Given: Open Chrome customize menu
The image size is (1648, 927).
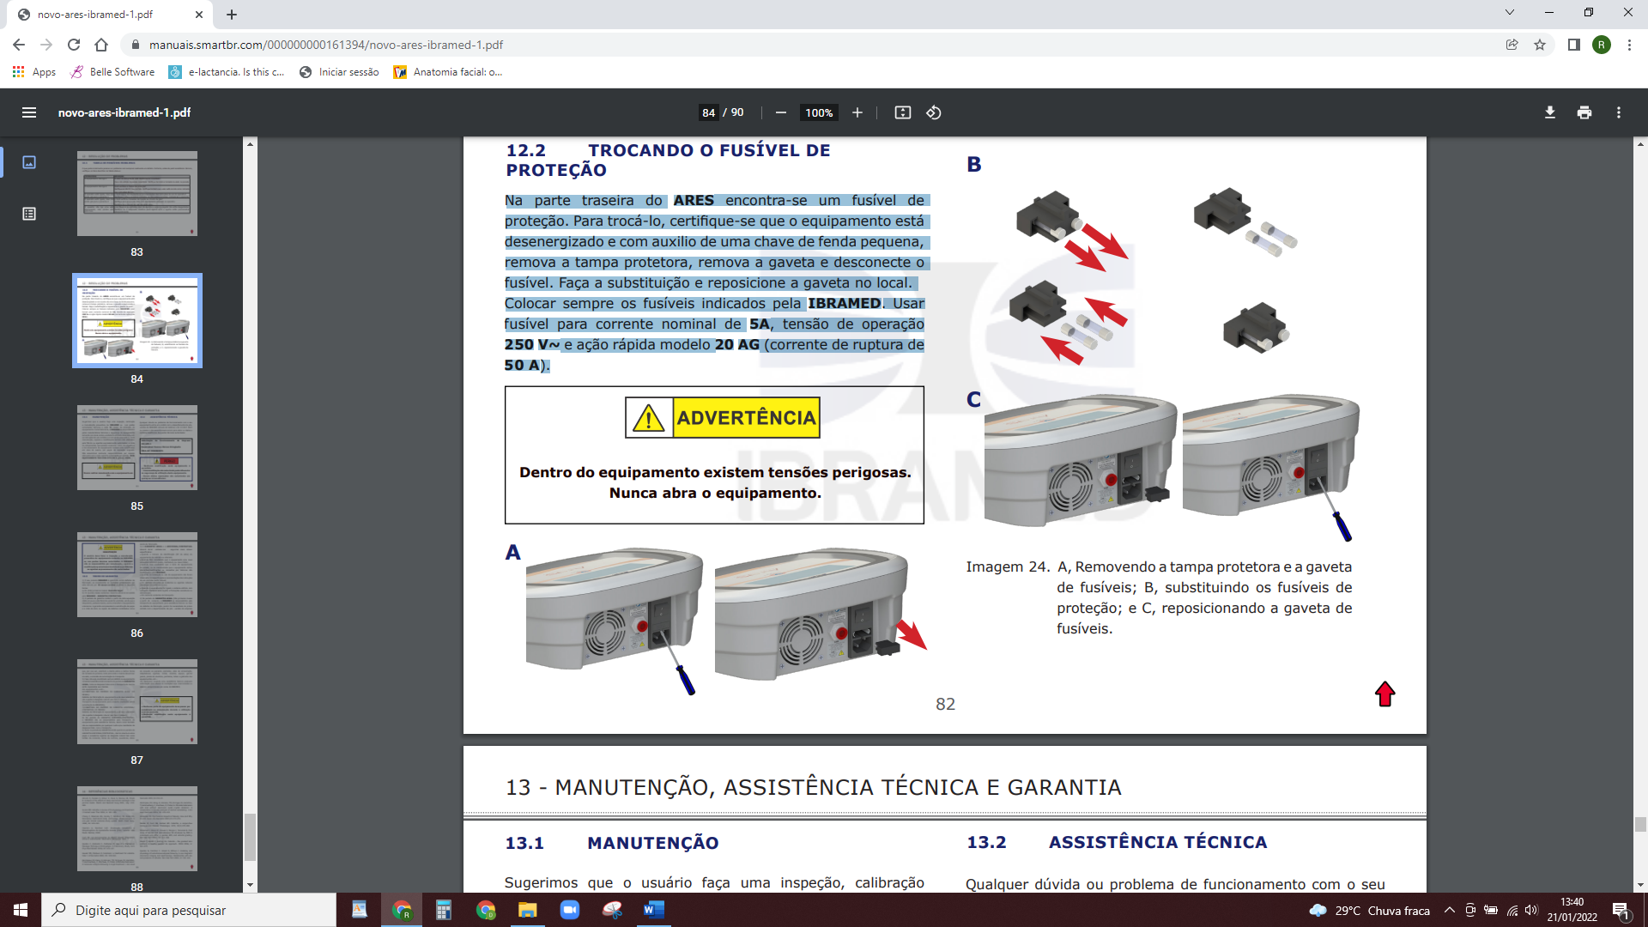Looking at the screenshot, I should 1629,45.
